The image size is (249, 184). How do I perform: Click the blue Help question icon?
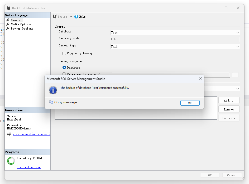[76, 17]
